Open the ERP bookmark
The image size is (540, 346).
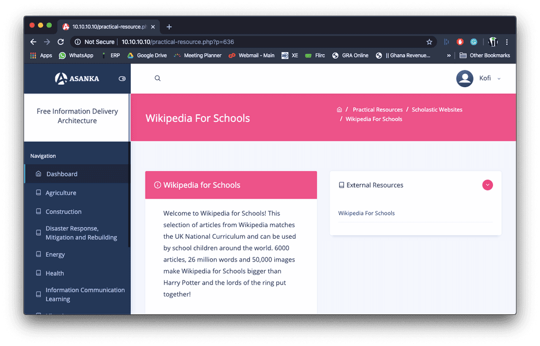[x=111, y=55]
